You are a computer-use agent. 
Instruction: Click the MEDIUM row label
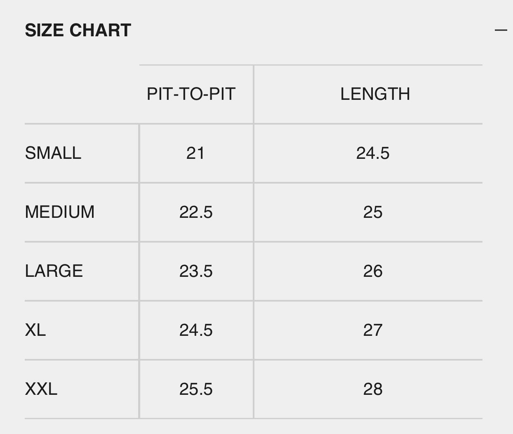[x=60, y=212]
